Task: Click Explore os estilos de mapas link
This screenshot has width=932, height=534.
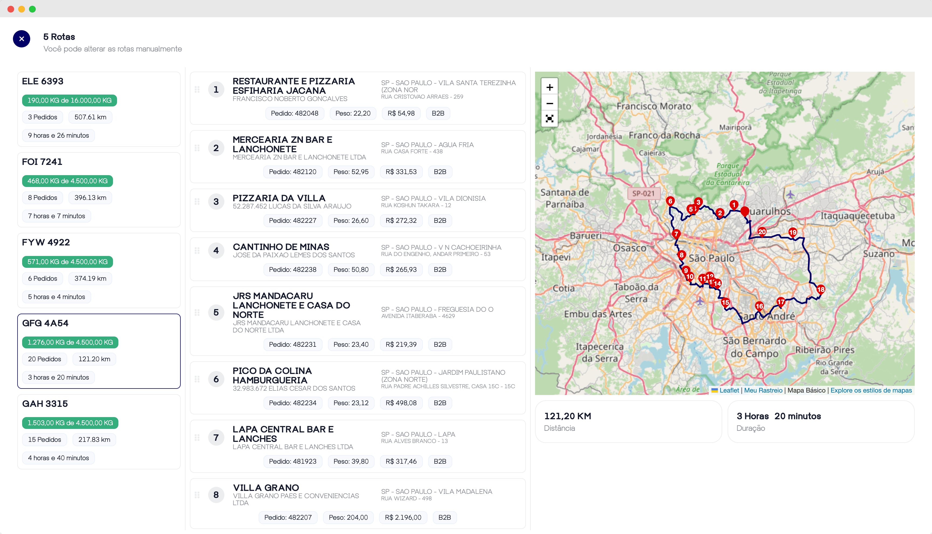Action: click(x=871, y=390)
